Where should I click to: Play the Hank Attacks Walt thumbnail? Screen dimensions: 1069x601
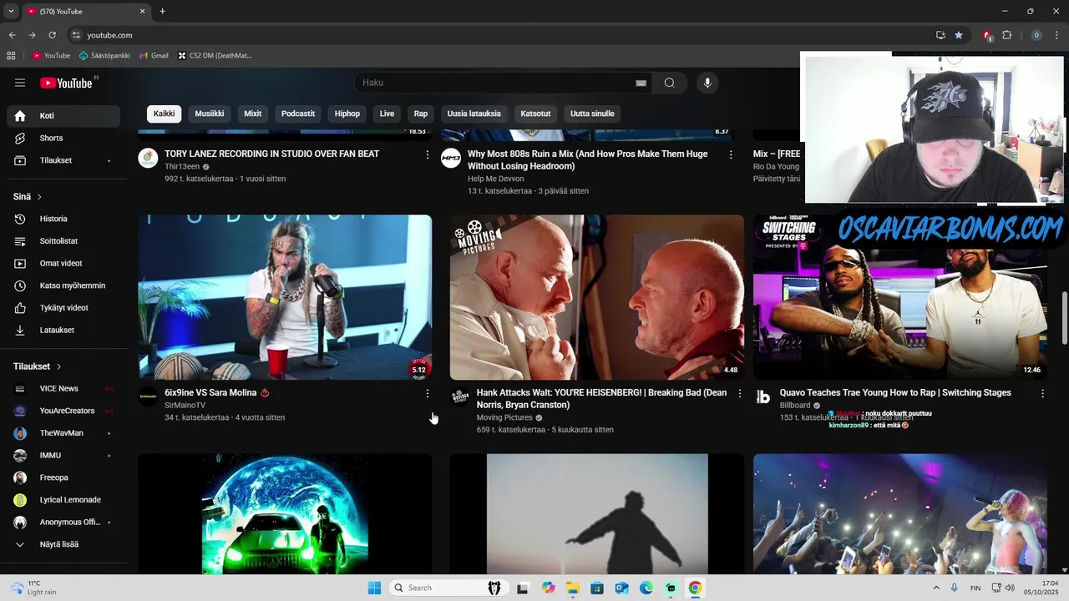[597, 297]
